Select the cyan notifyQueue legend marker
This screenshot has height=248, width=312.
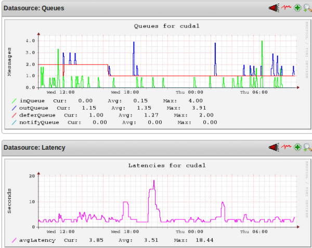pos(14,122)
